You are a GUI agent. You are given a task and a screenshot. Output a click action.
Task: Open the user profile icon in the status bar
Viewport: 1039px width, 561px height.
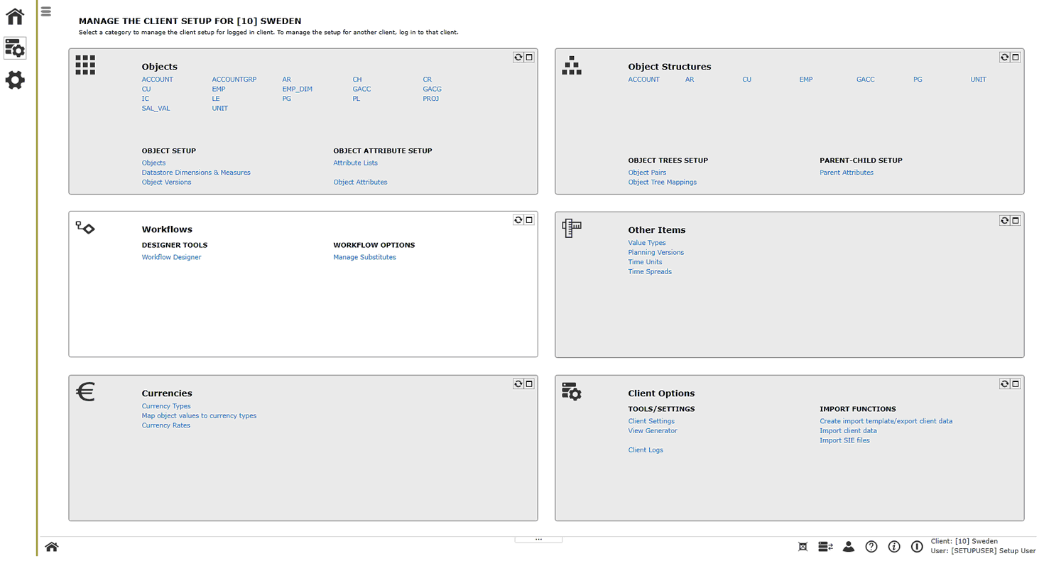point(849,546)
